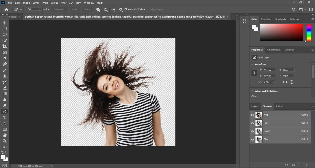Select the Hand tool
This screenshot has height=168, width=315.
point(4,135)
